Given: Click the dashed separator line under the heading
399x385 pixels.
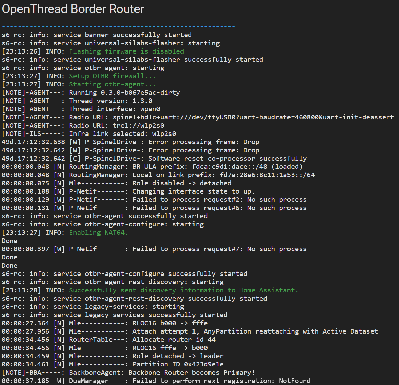Looking at the screenshot, I should (118, 26).
